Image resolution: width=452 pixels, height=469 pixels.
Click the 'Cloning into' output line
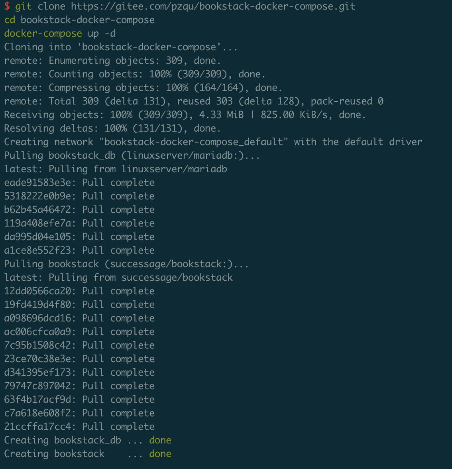pyautogui.click(x=121, y=47)
